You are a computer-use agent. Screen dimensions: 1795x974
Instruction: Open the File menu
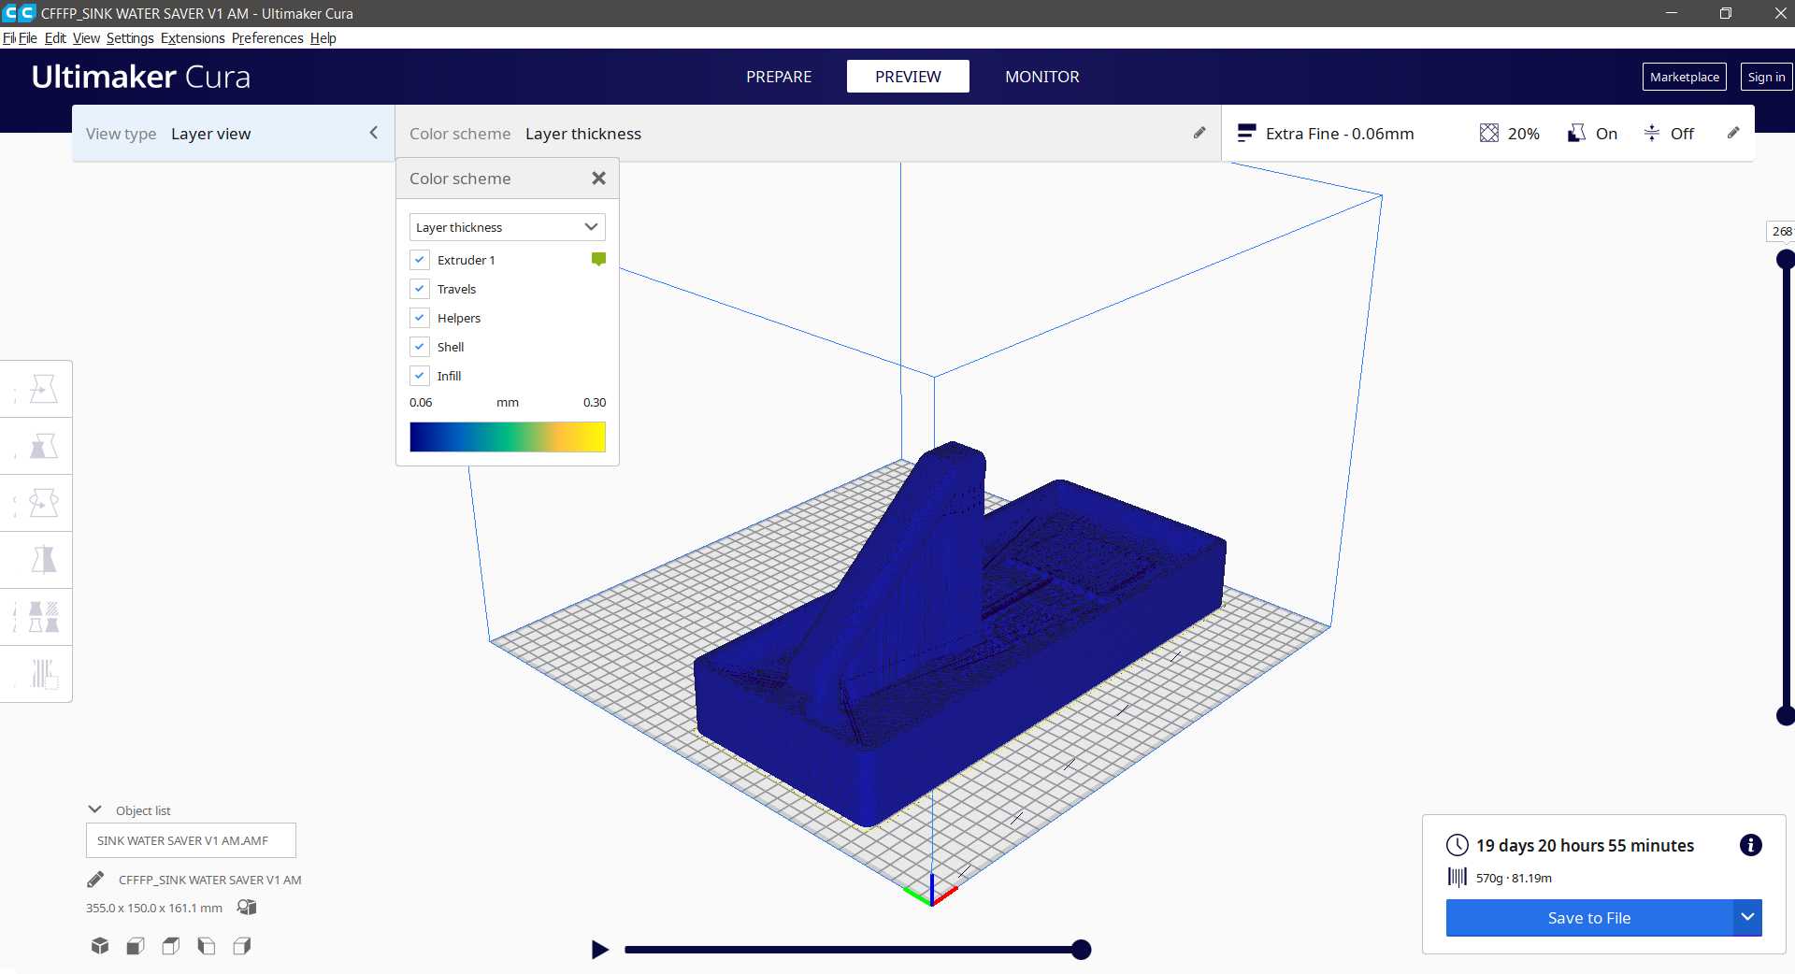click(28, 38)
